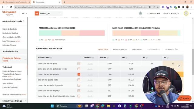Open the browser extensions puzzle icon

(x=179, y=7)
